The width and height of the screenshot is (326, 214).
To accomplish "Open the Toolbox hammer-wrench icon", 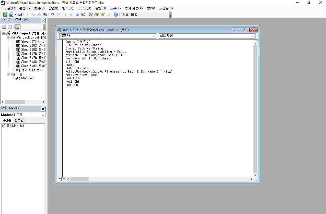I will (108, 15).
